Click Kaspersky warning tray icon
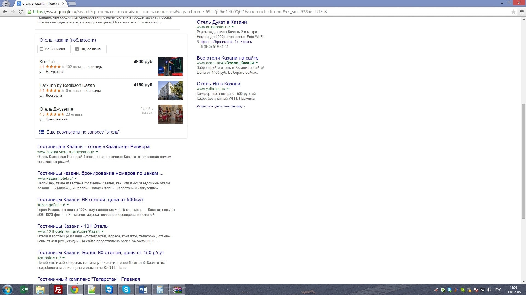Image resolution: width=526 pixels, height=295 pixels. (x=469, y=290)
